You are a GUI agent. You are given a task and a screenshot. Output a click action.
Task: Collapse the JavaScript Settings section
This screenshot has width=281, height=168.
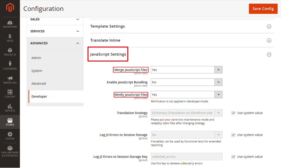[269, 54]
